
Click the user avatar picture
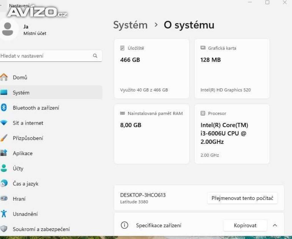[8, 29]
